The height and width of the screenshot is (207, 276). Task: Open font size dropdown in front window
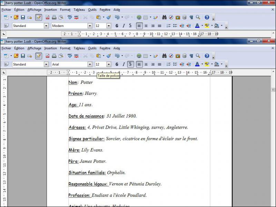click(x=109, y=65)
